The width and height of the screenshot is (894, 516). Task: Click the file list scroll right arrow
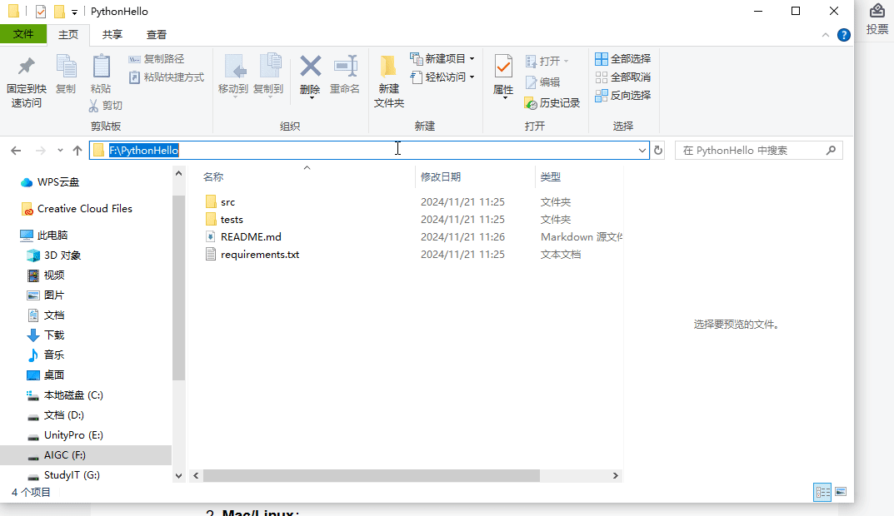[x=615, y=475]
